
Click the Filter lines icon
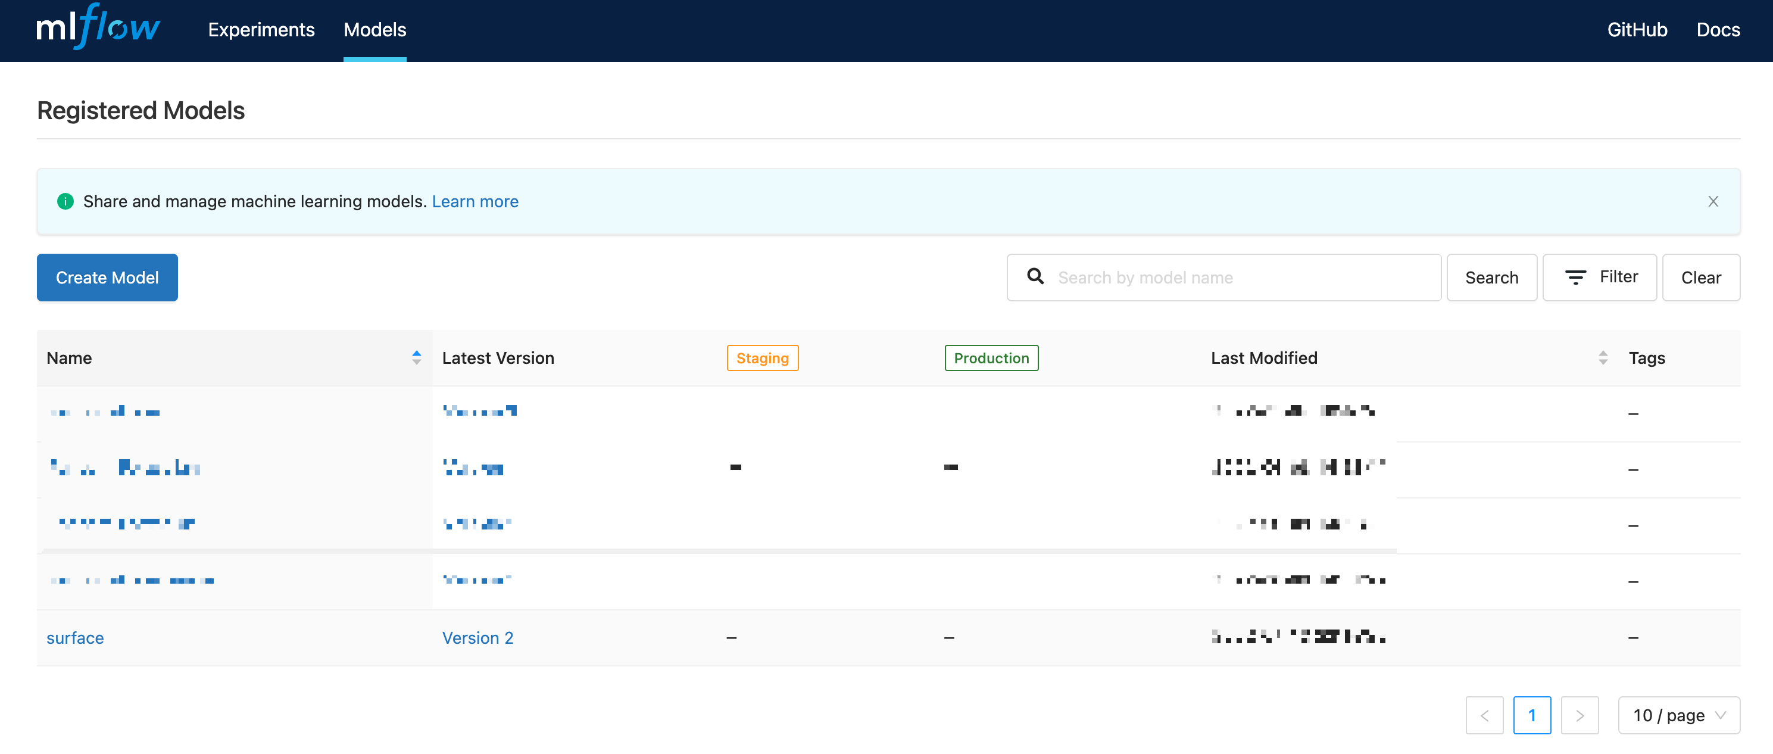coord(1575,277)
